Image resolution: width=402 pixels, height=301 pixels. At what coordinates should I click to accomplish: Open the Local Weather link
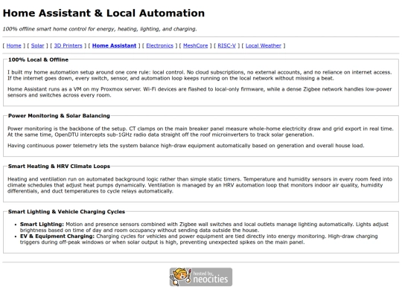point(264,45)
